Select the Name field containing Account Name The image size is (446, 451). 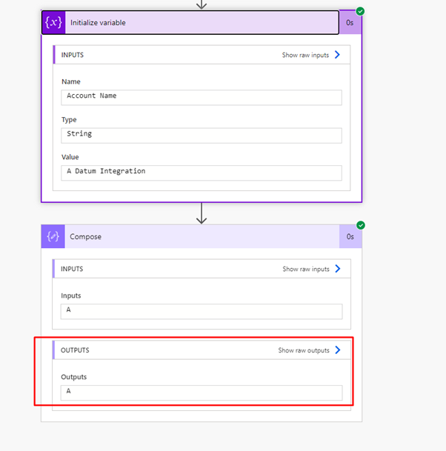(x=202, y=98)
